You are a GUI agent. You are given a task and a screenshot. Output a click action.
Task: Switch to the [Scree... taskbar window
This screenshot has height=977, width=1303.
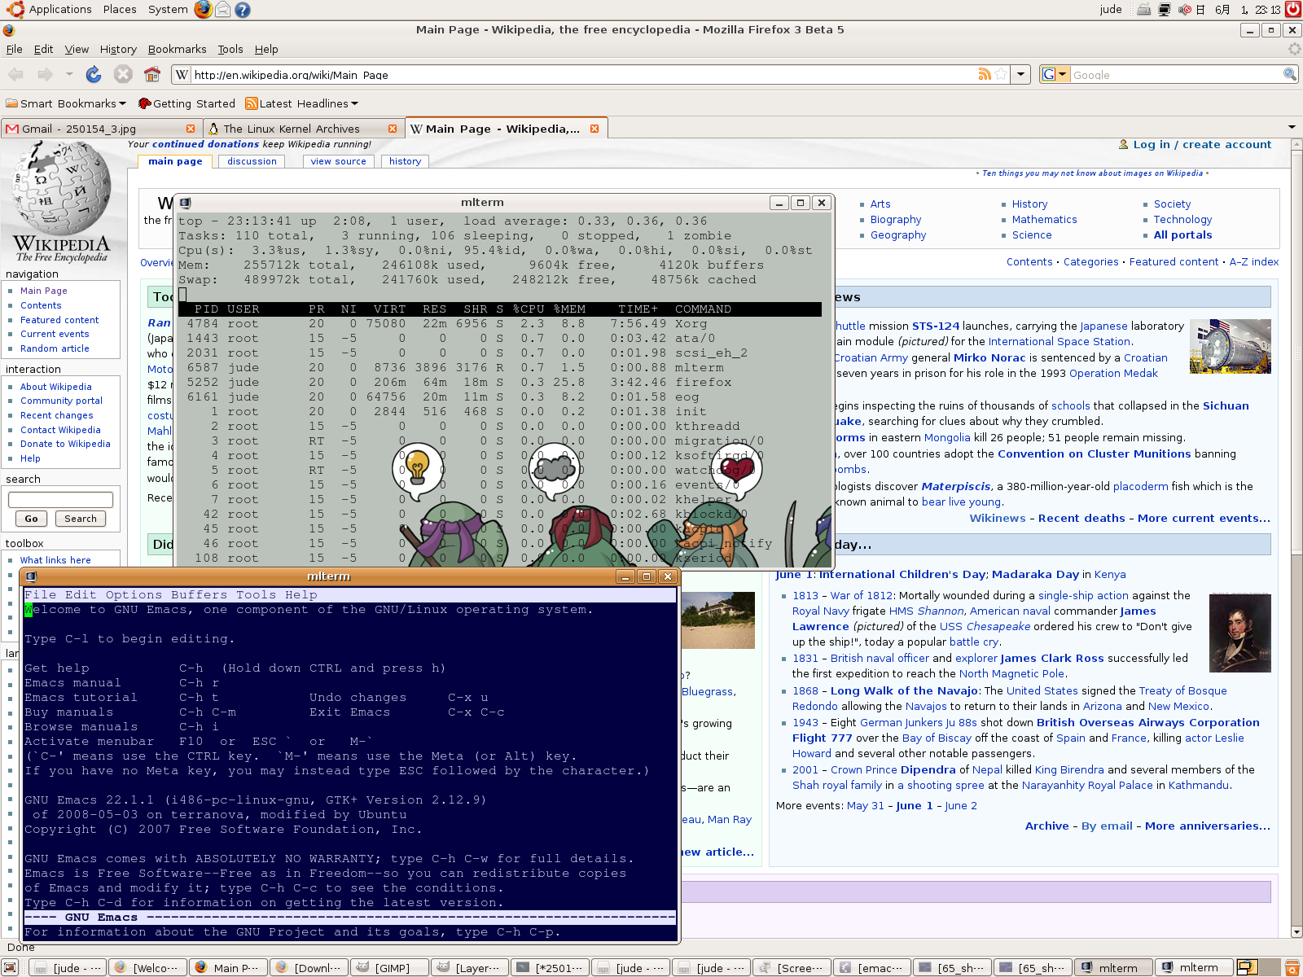[793, 967]
